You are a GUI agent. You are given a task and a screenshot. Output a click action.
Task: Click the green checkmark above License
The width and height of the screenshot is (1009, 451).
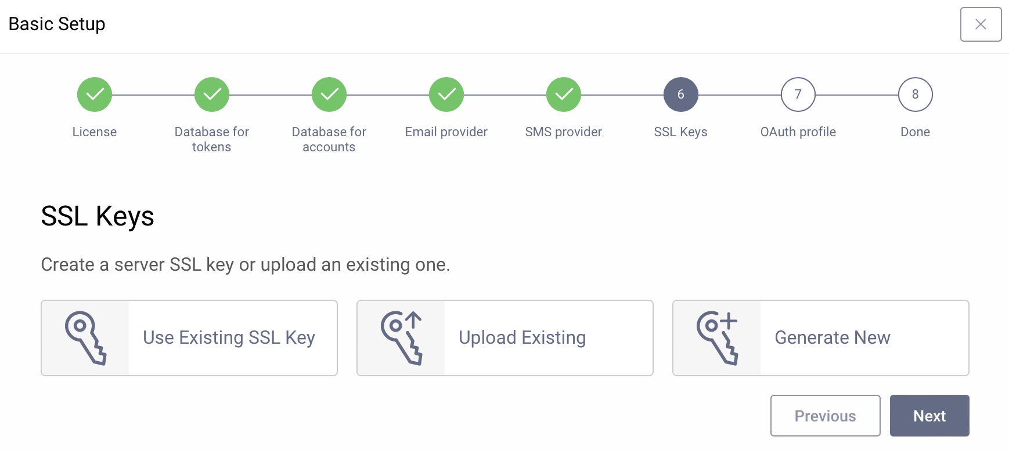pos(95,94)
